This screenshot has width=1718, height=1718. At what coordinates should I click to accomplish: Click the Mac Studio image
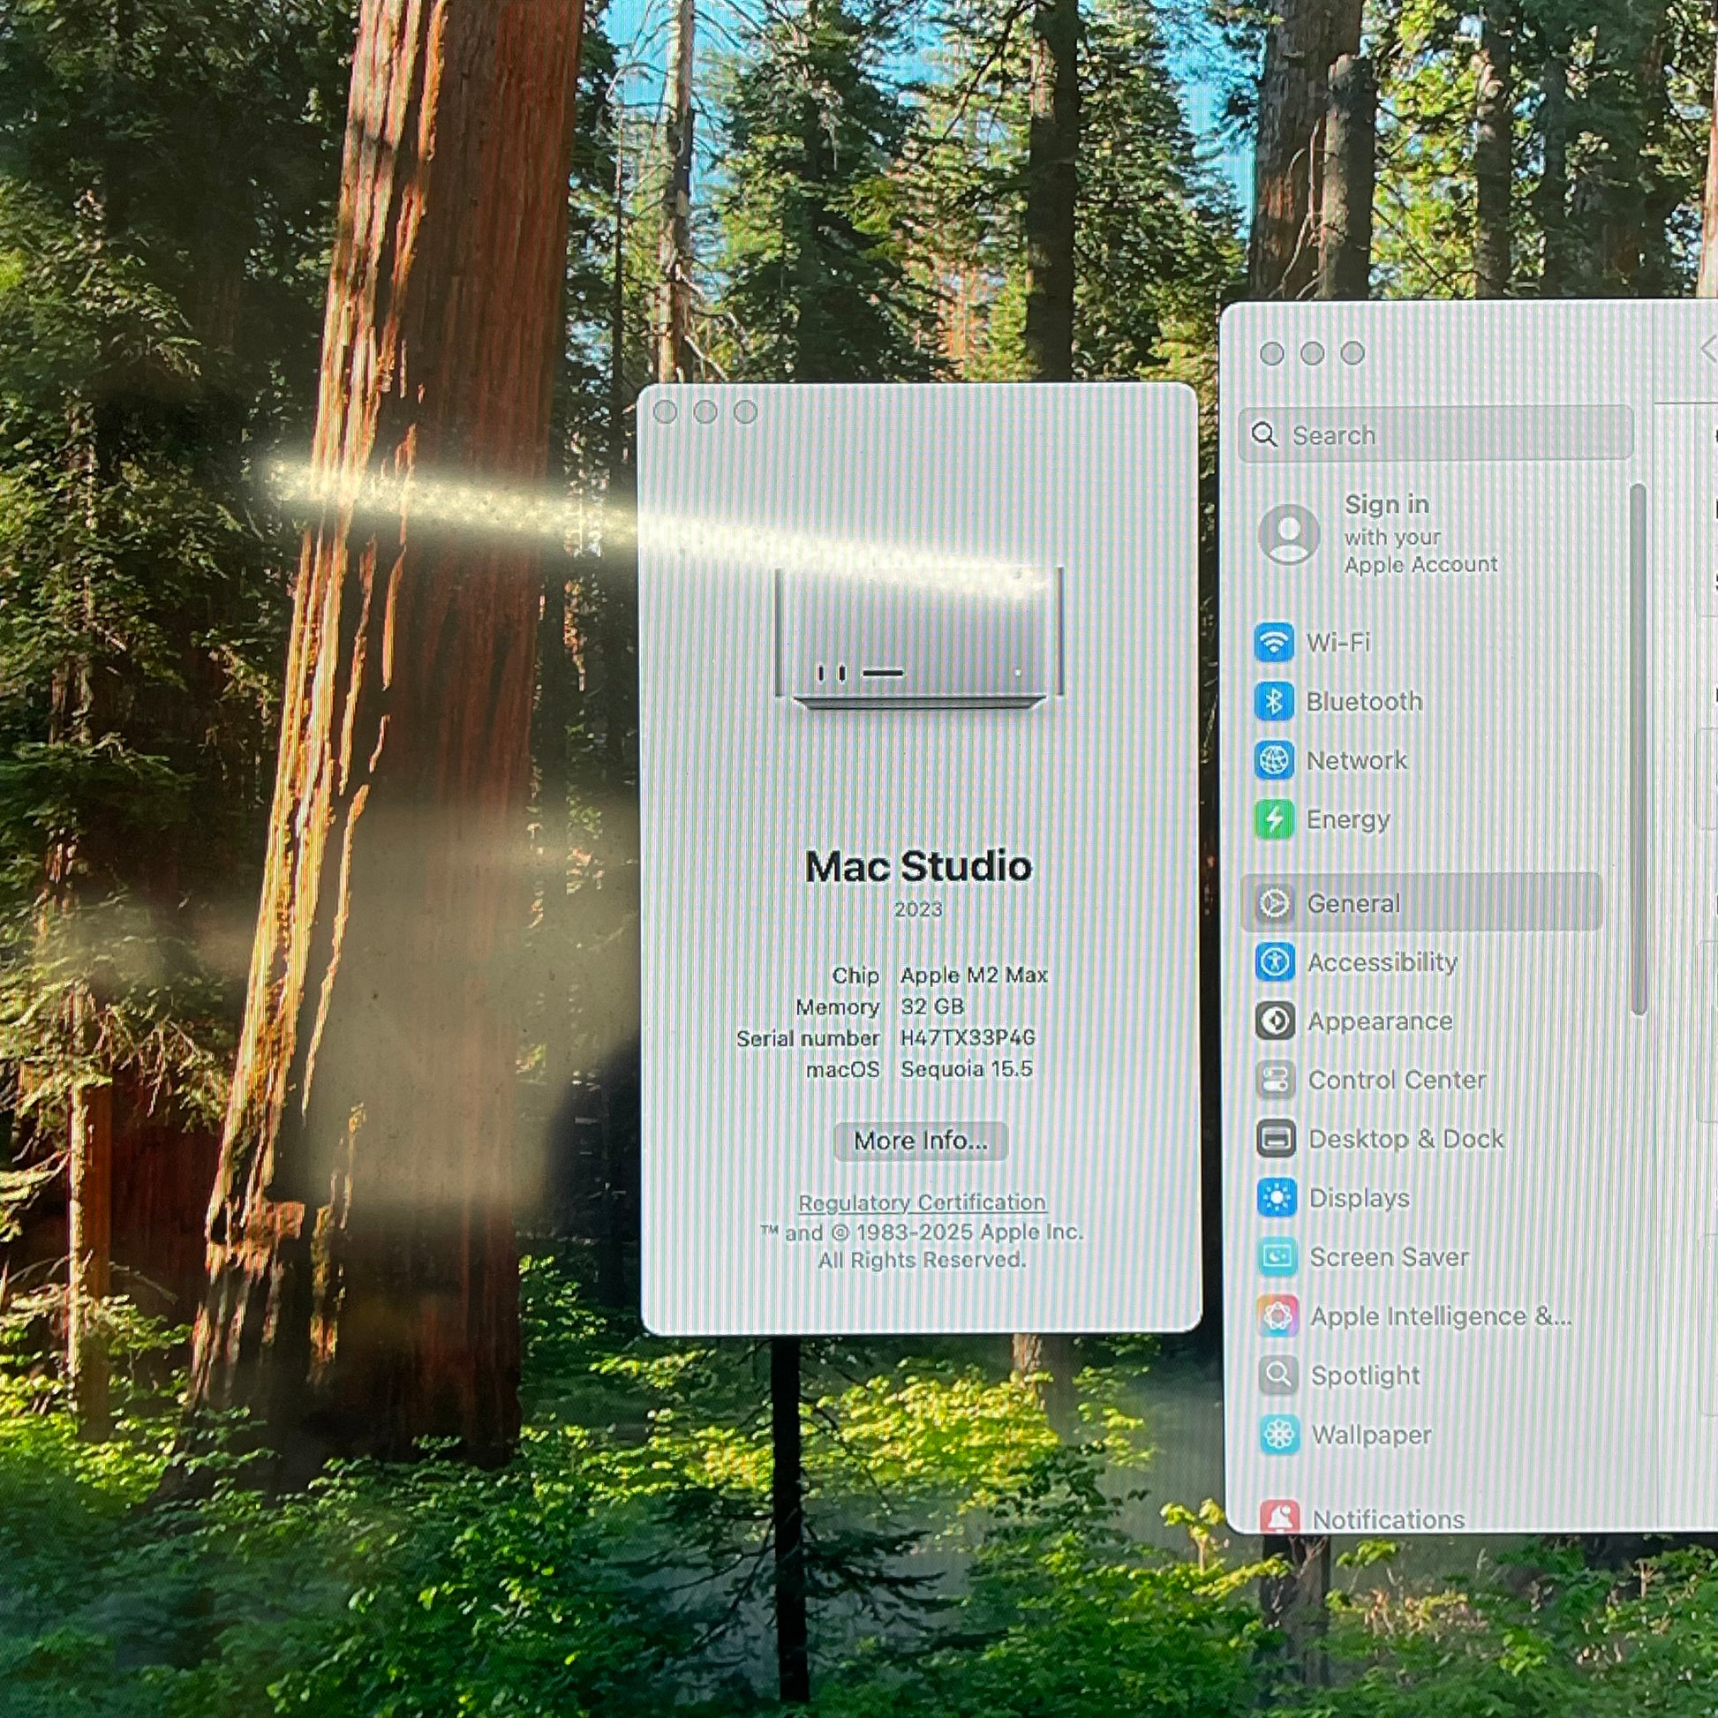pyautogui.click(x=918, y=638)
